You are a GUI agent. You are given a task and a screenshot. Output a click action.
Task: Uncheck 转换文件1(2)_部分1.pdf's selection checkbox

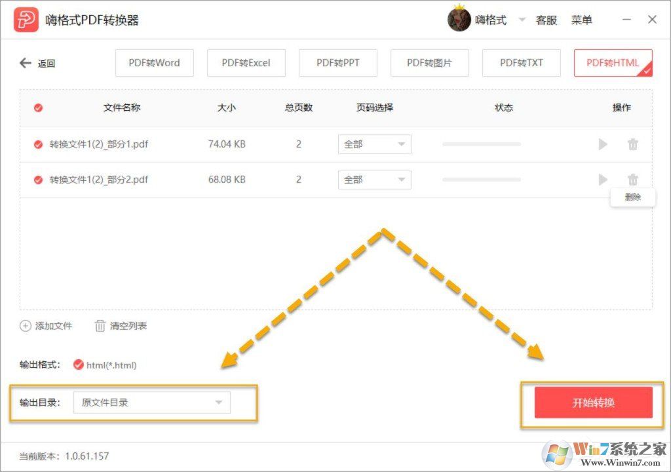[37, 144]
